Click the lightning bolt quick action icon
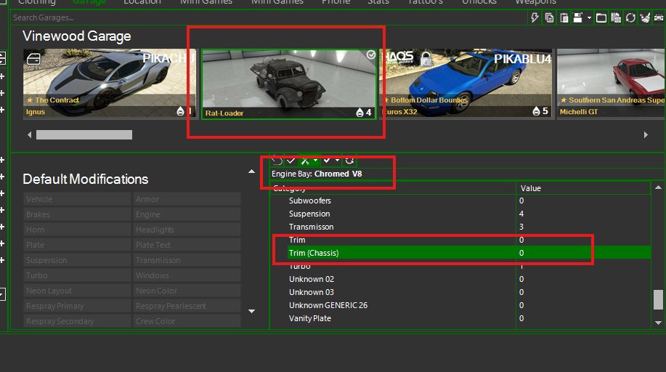 (535, 18)
